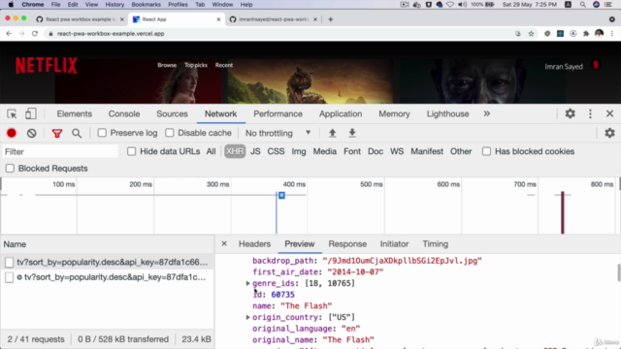
Task: Open the No throttling dropdown
Action: (x=278, y=134)
